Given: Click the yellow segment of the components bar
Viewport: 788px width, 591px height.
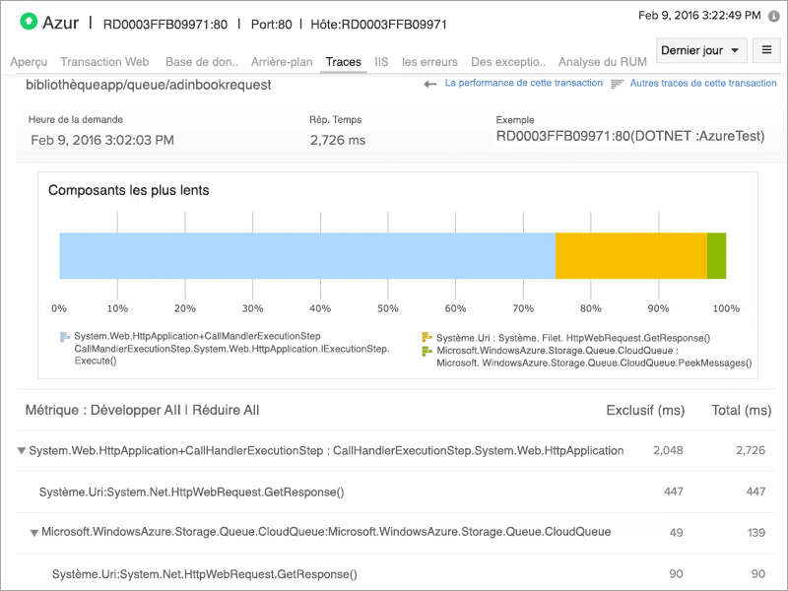Looking at the screenshot, I should (x=630, y=256).
